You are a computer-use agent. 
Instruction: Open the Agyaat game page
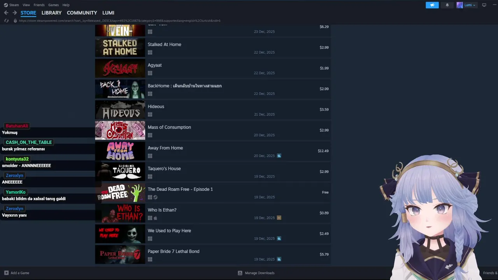pyautogui.click(x=154, y=65)
